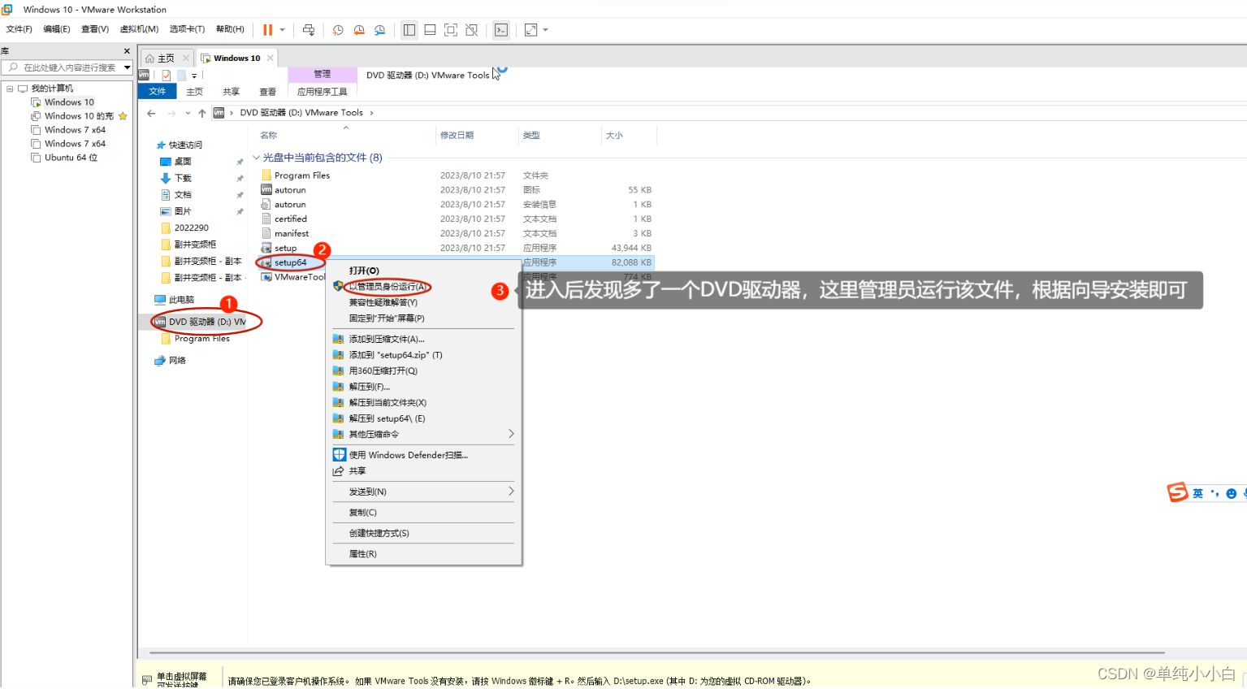Select Windows 10 in the library tree
Screen dimensions: 1247x689
(69, 102)
